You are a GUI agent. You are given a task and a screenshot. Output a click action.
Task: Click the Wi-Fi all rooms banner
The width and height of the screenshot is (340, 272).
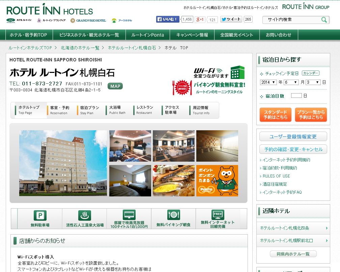click(219, 73)
